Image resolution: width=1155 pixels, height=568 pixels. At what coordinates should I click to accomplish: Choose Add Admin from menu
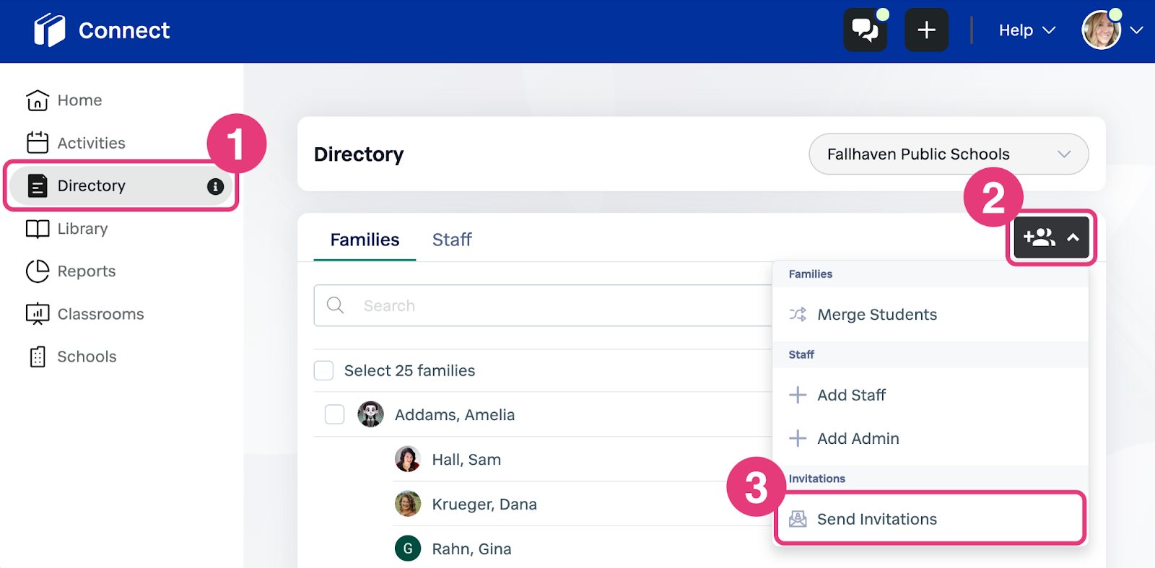coord(930,438)
